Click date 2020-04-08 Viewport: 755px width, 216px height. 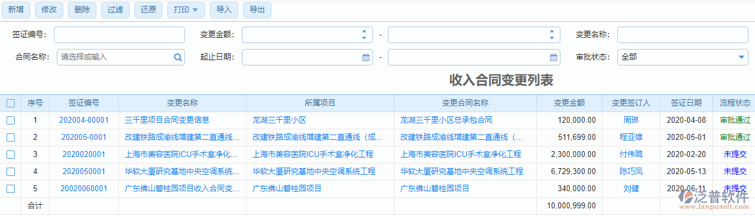point(686,120)
